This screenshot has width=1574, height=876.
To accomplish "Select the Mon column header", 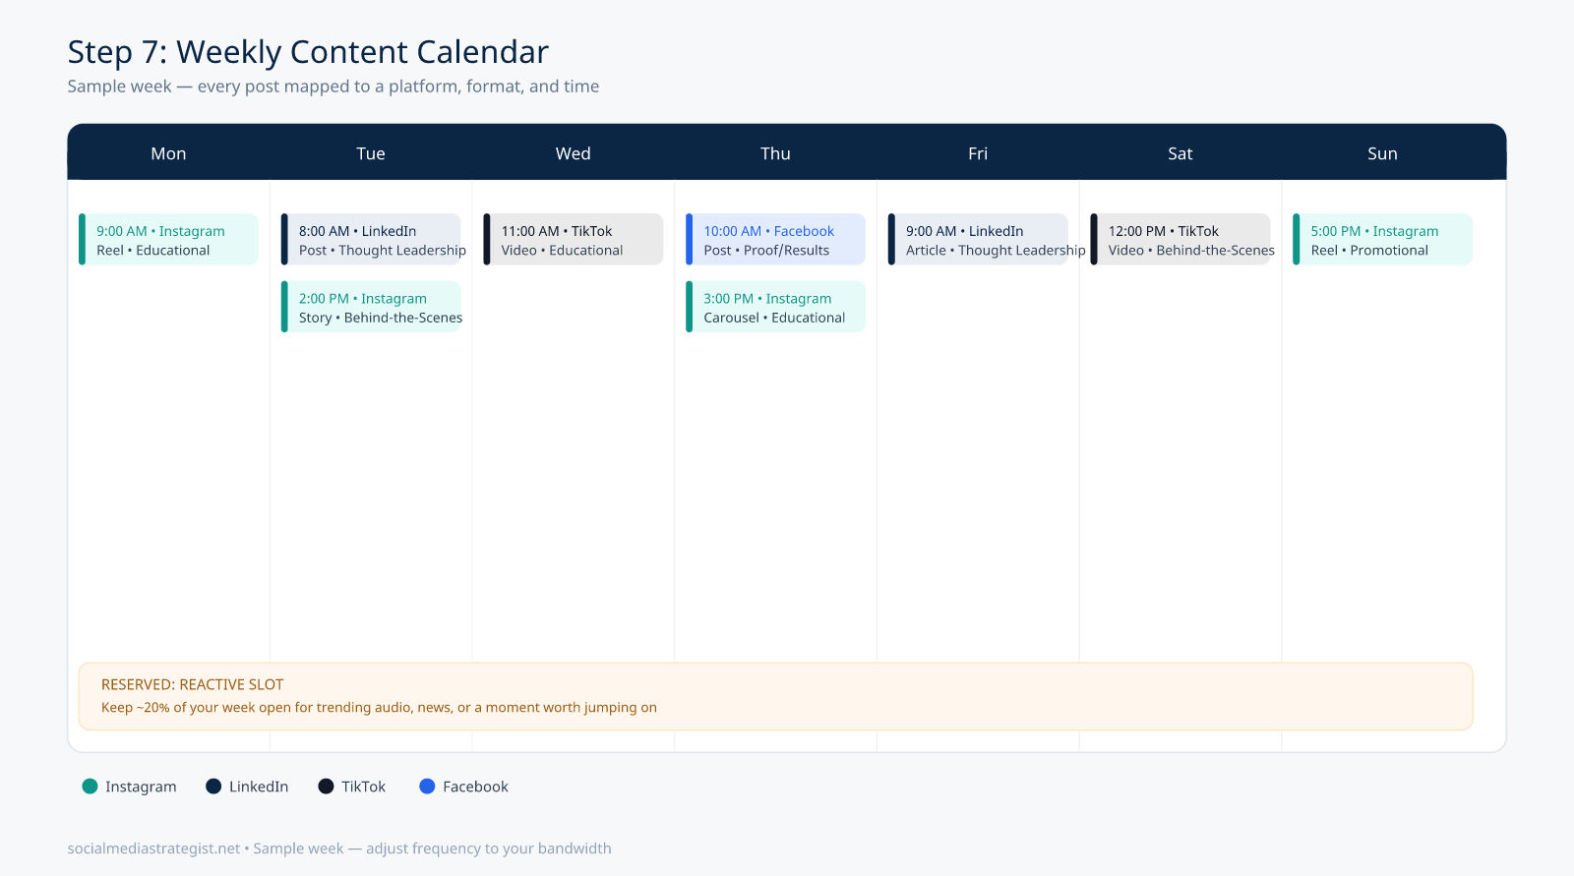I will tap(168, 153).
